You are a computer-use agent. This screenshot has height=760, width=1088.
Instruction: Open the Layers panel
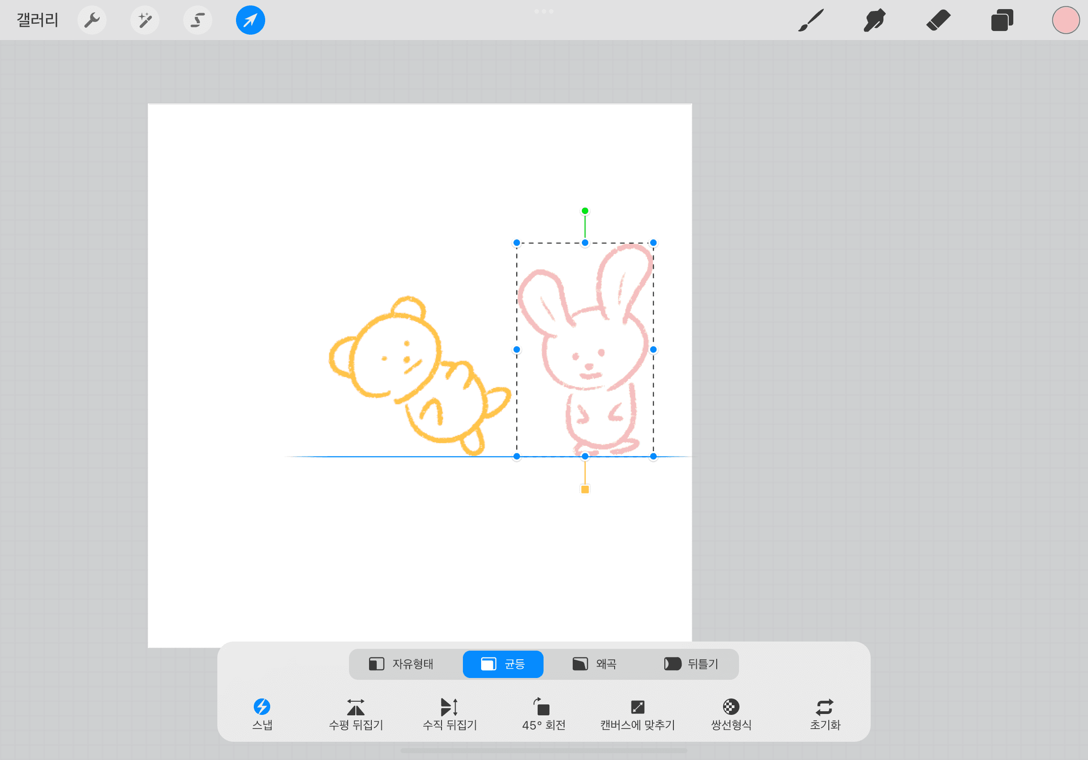tap(1002, 21)
